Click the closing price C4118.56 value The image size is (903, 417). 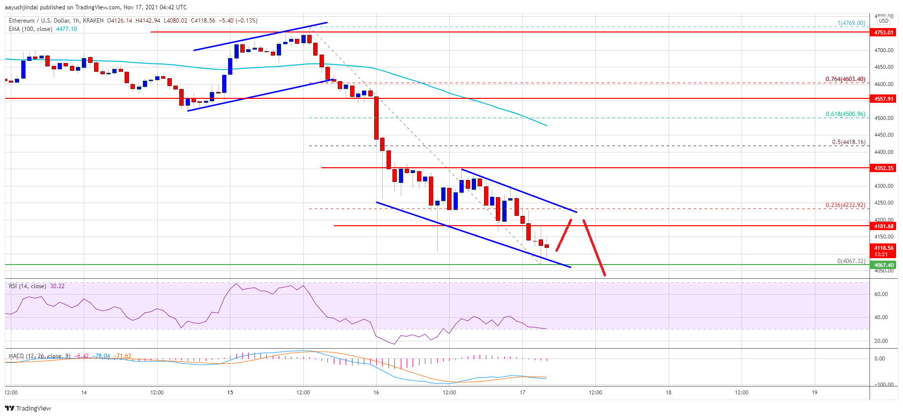click(x=203, y=21)
